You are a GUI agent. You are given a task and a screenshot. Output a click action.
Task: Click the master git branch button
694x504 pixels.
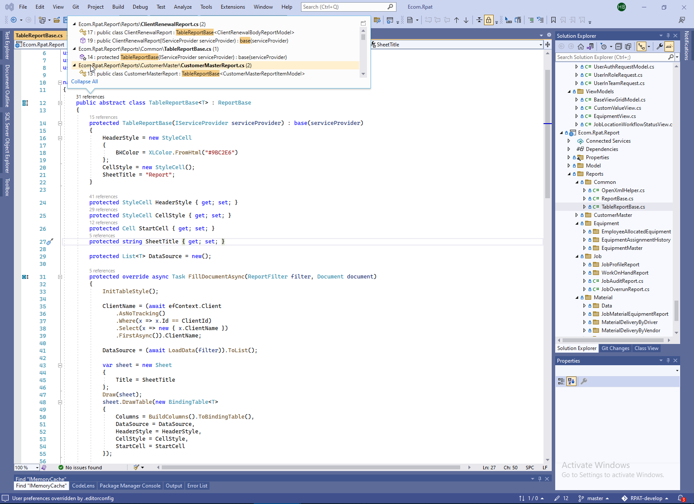[594, 498]
